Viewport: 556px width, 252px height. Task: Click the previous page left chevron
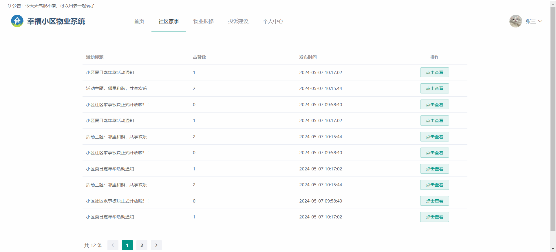(113, 245)
